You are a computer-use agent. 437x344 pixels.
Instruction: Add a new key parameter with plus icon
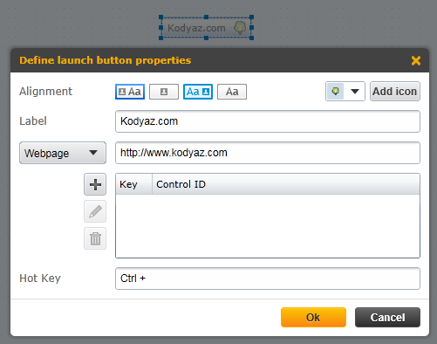click(95, 184)
